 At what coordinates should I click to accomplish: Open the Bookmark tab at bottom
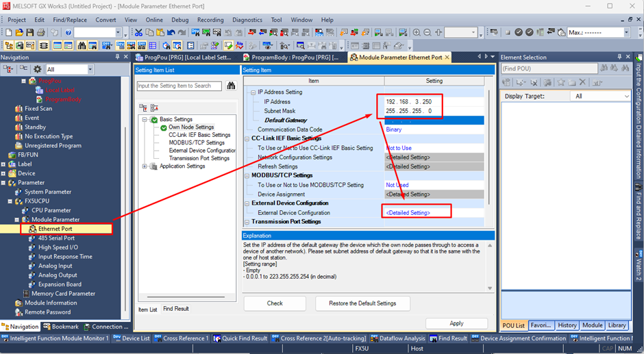pos(61,327)
